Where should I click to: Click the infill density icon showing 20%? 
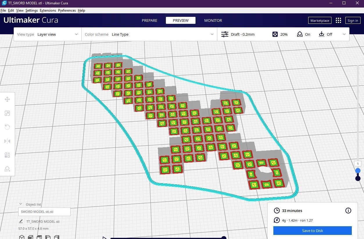[x=275, y=34]
